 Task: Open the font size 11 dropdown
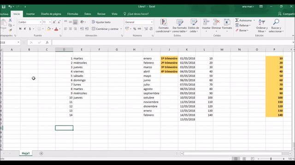50,22
